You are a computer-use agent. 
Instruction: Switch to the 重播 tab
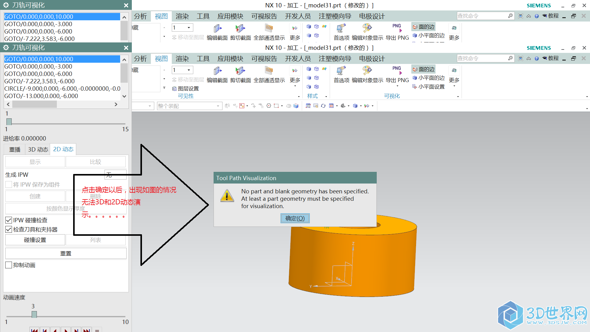pyautogui.click(x=15, y=149)
